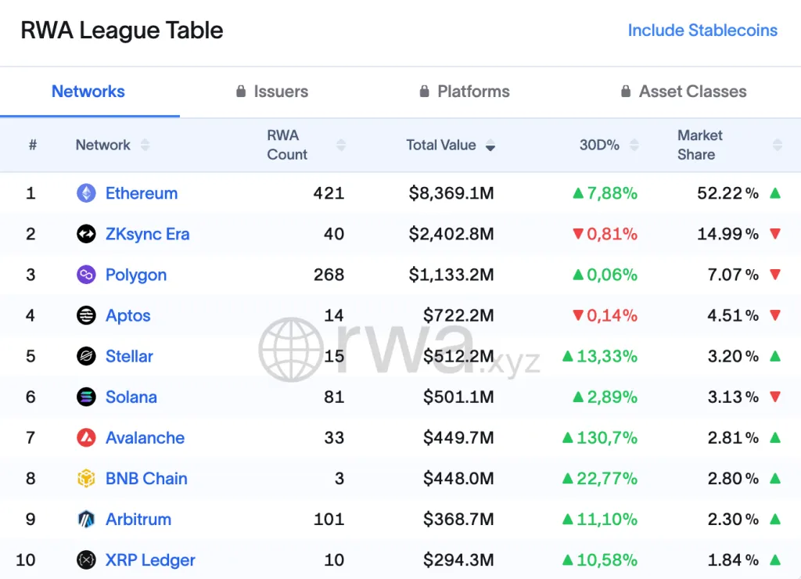The width and height of the screenshot is (801, 579).
Task: Sort by RWA Count column arrows
Action: pos(341,145)
